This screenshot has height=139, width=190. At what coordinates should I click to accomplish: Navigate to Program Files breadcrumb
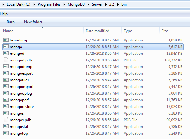coord(49,4)
